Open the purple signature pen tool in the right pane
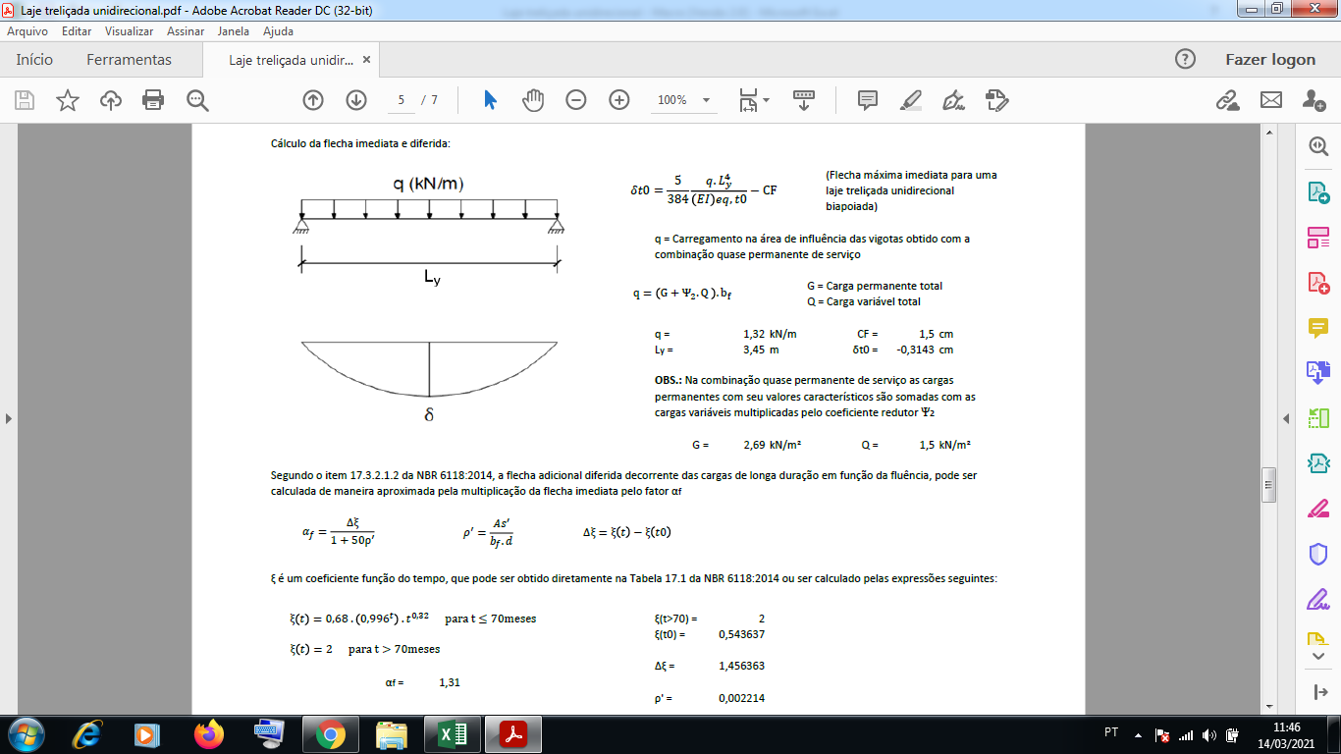 click(1317, 599)
